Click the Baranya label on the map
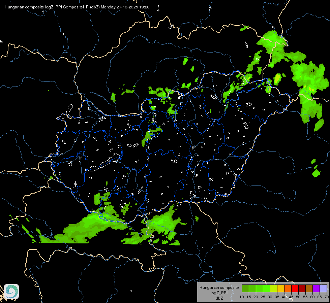Screen dimensions: 330x303 click(x=111, y=220)
